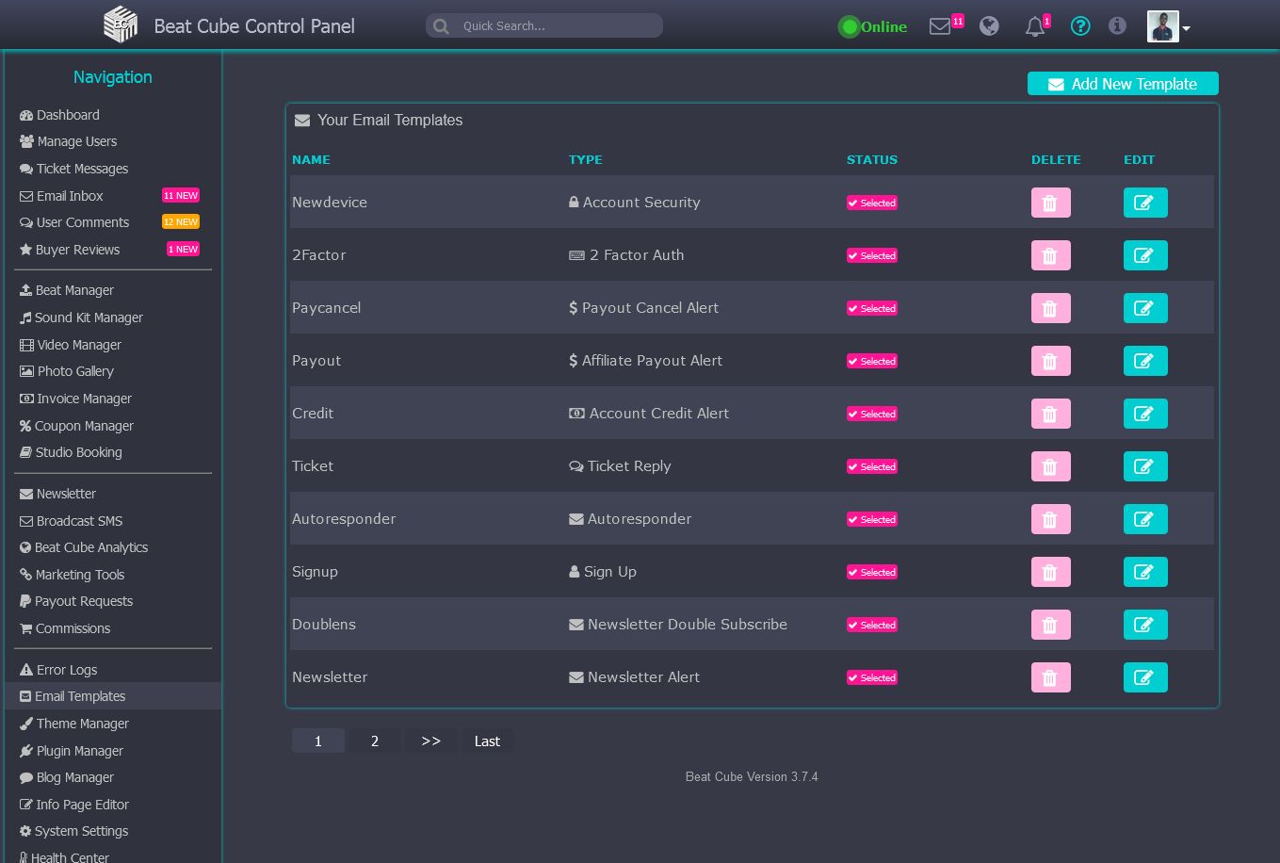Edit the Newsletter template
This screenshot has width=1280, height=863.
tap(1145, 677)
